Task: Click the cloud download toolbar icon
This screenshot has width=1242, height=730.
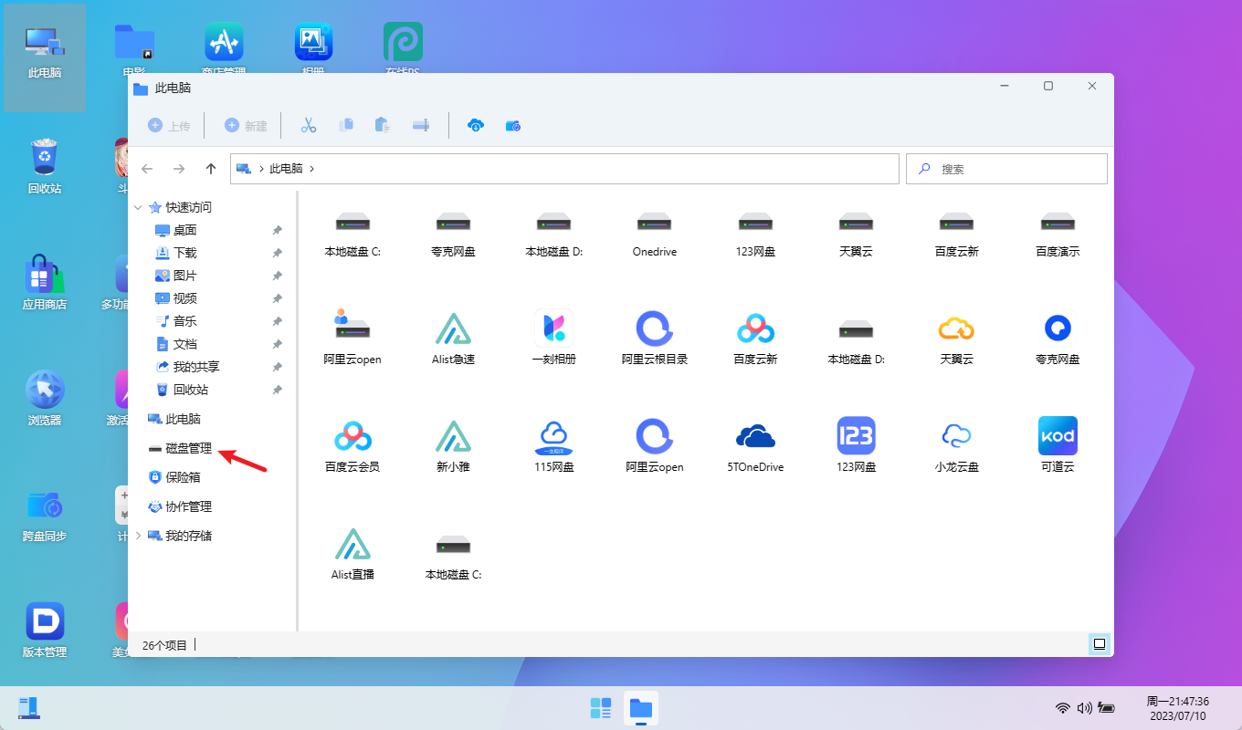Action: 475,126
